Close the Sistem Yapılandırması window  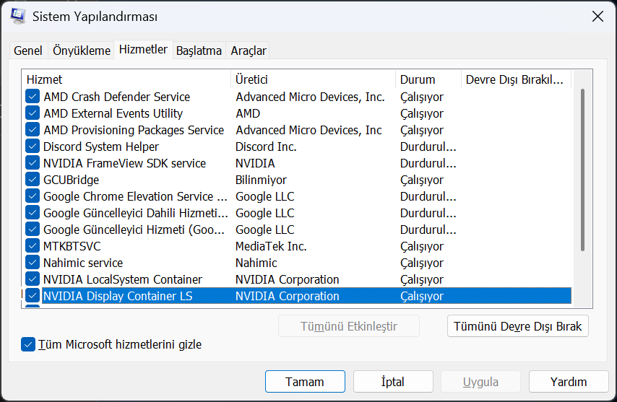coord(597,17)
